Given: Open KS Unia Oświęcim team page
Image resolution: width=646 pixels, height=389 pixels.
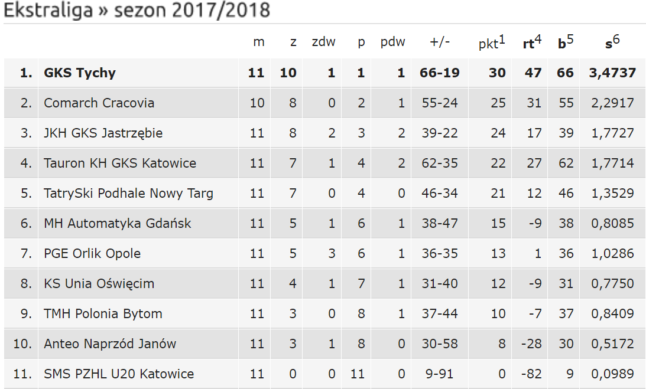Looking at the screenshot, I should pos(99,283).
